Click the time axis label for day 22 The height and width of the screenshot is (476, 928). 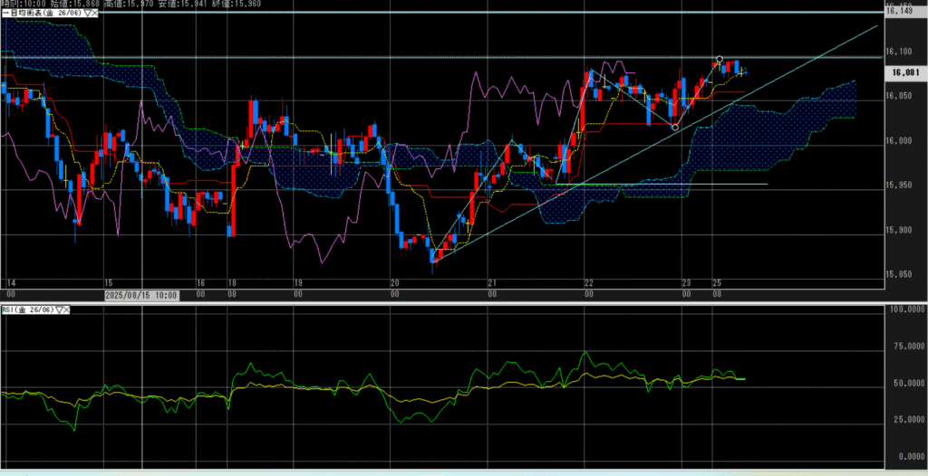coord(589,281)
